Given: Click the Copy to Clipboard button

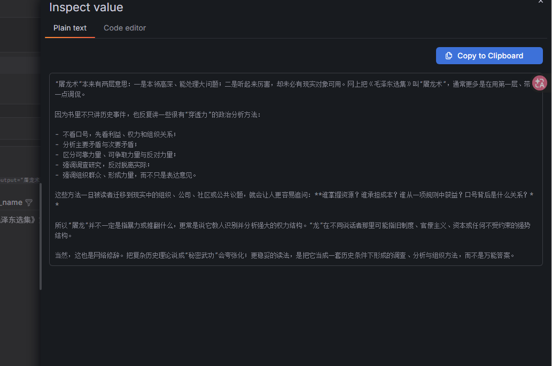Looking at the screenshot, I should click(489, 56).
